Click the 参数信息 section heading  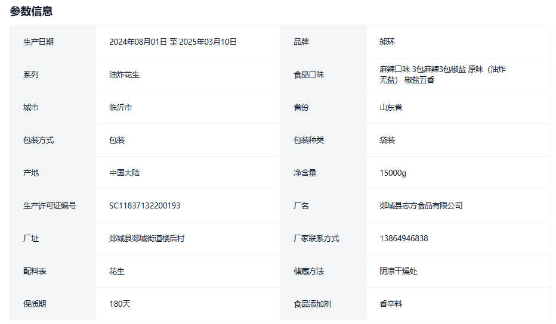coord(31,11)
